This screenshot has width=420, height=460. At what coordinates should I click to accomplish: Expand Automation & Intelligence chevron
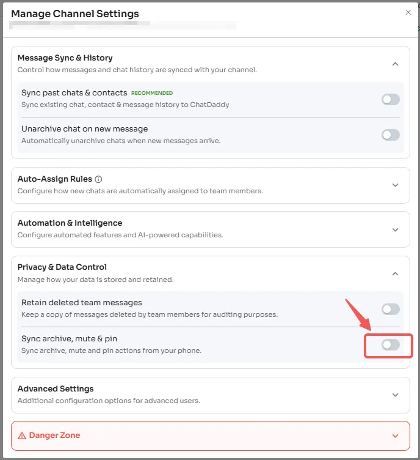coord(395,229)
